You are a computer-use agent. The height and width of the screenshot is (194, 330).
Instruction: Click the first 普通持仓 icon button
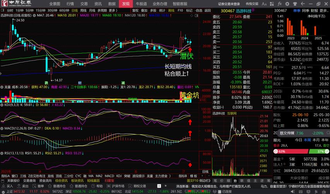coord(56,186)
